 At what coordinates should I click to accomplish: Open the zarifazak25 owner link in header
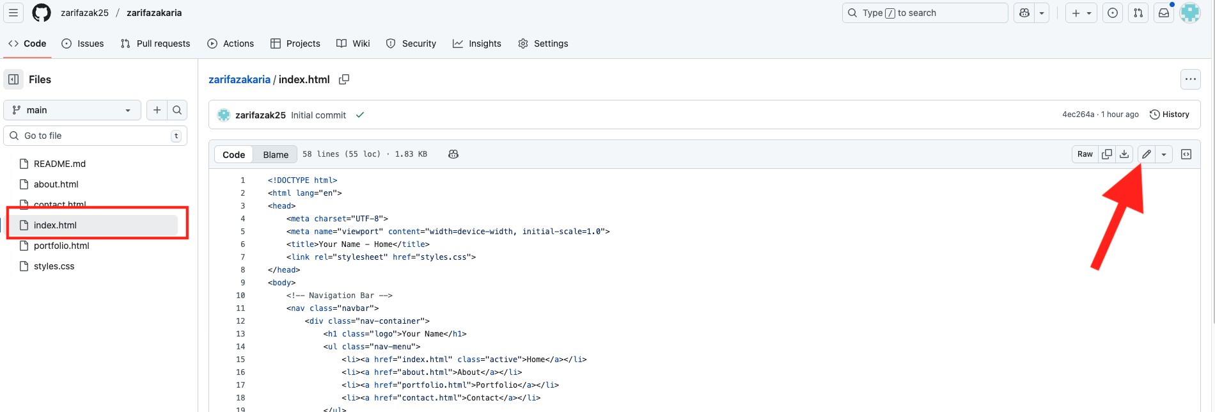(84, 13)
